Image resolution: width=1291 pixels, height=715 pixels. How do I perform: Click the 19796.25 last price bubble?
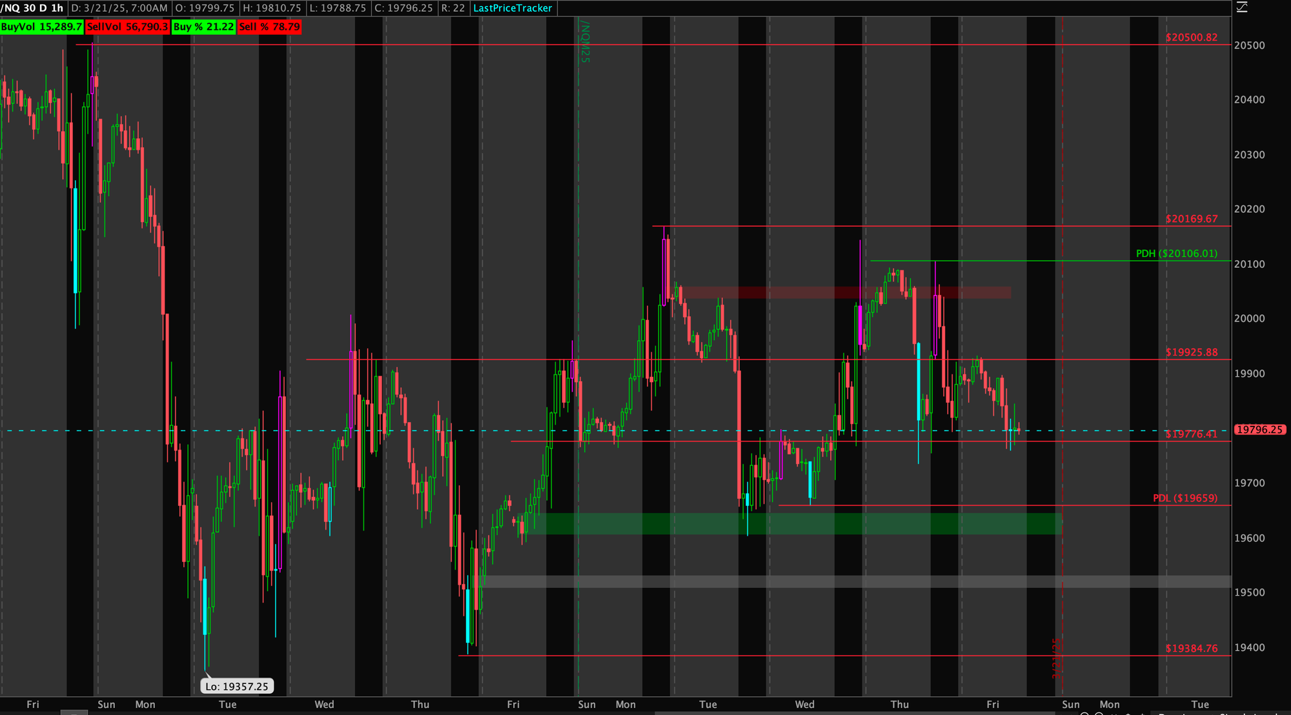[1259, 430]
